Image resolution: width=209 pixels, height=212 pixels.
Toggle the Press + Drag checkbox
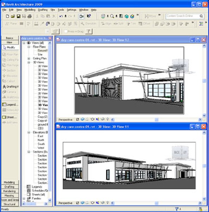tap(66, 31)
